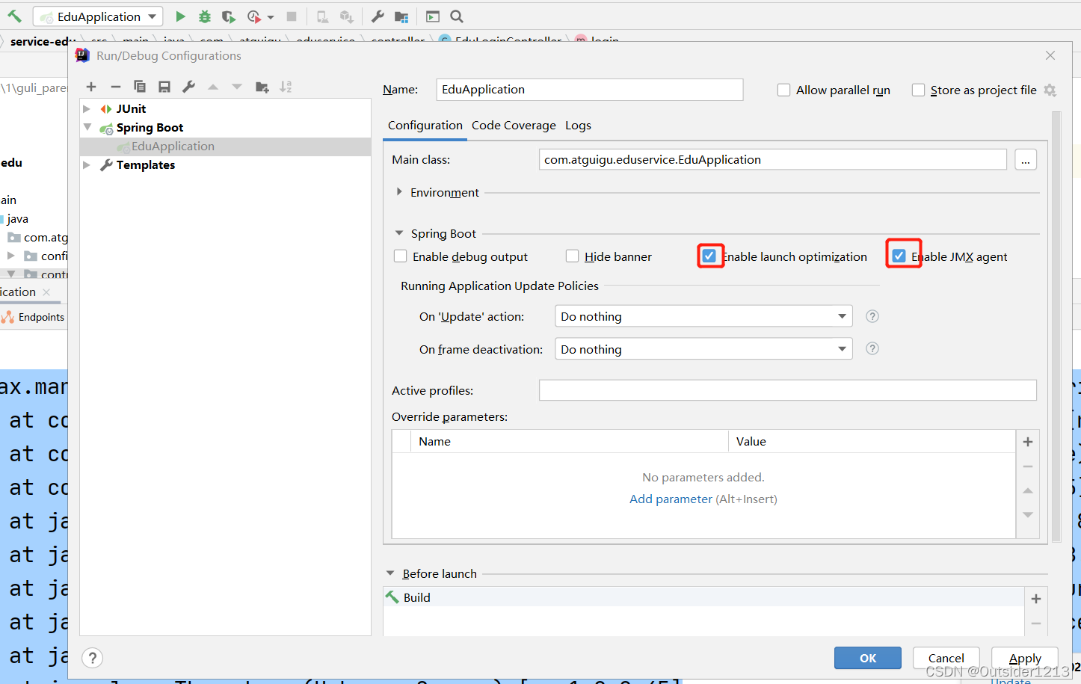Screen dimensions: 1081x684
Task: Click the Active profiles input field
Action: point(788,390)
